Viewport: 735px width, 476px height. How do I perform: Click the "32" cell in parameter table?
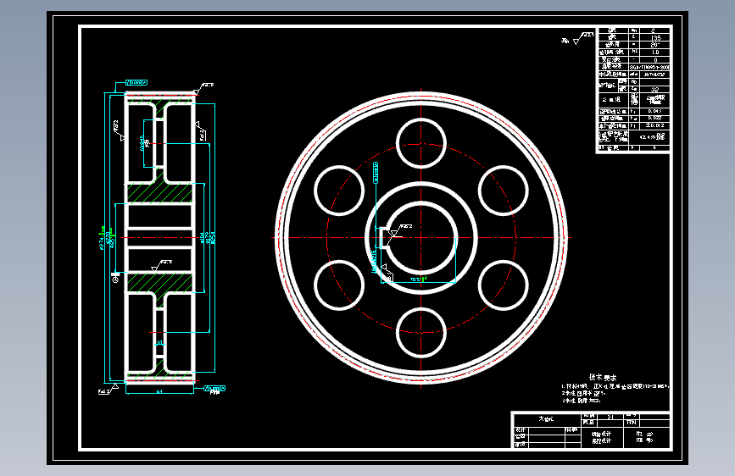[655, 89]
